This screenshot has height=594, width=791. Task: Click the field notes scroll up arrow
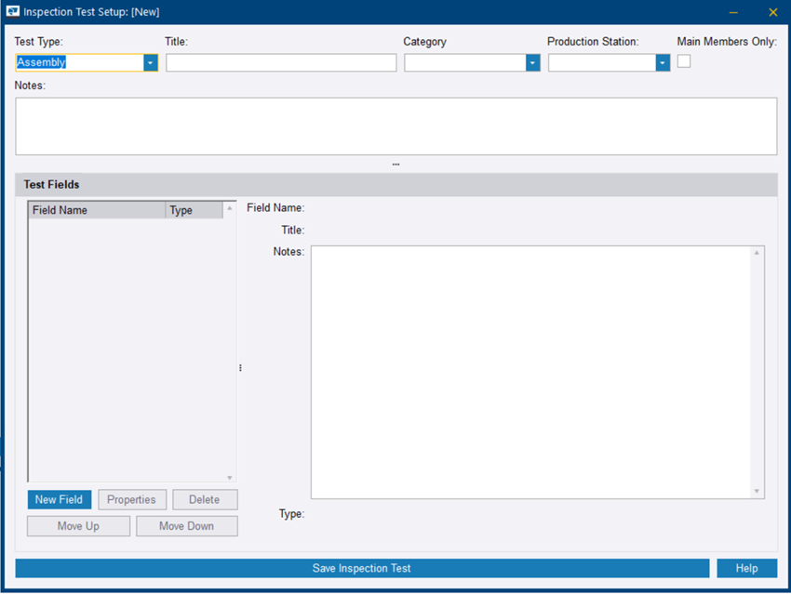(x=757, y=253)
